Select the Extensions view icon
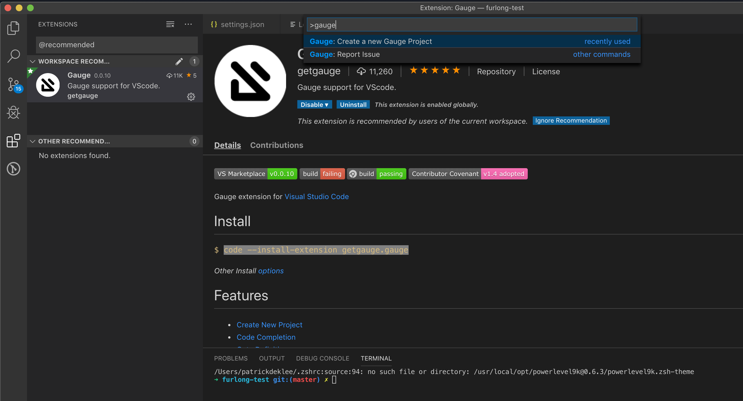Image resolution: width=743 pixels, height=401 pixels. (13, 141)
